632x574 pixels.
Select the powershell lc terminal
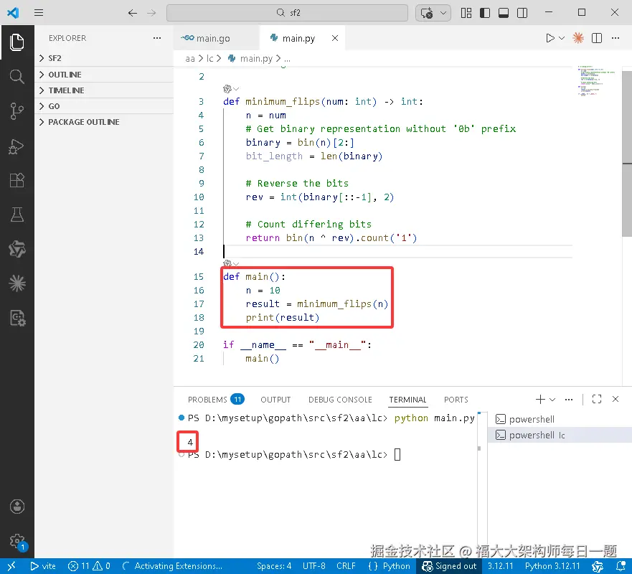(x=560, y=435)
